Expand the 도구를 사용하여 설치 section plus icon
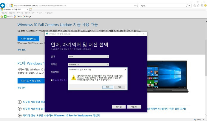This screenshot has width=207, height=121. 20,109
